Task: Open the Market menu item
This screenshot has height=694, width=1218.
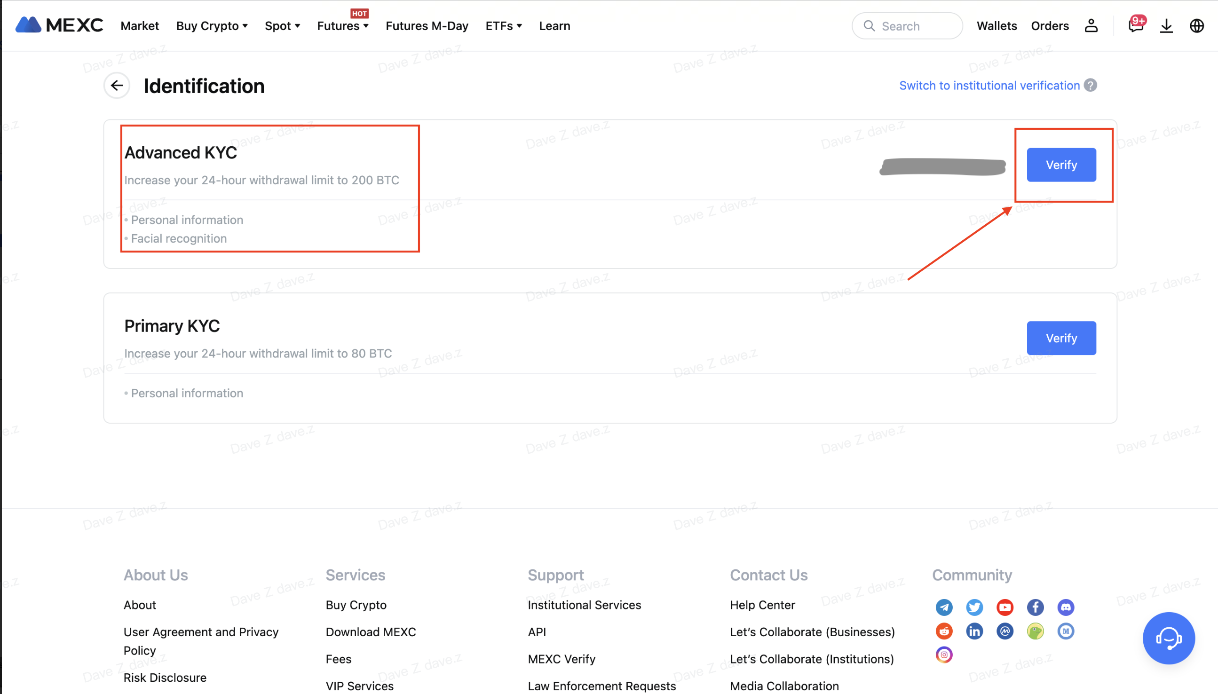Action: (x=140, y=26)
